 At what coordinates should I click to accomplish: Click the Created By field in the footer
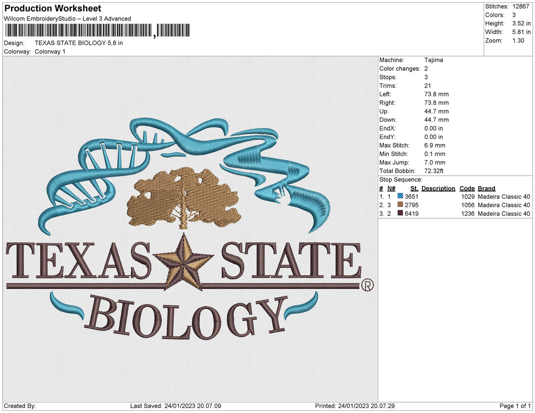20,406
